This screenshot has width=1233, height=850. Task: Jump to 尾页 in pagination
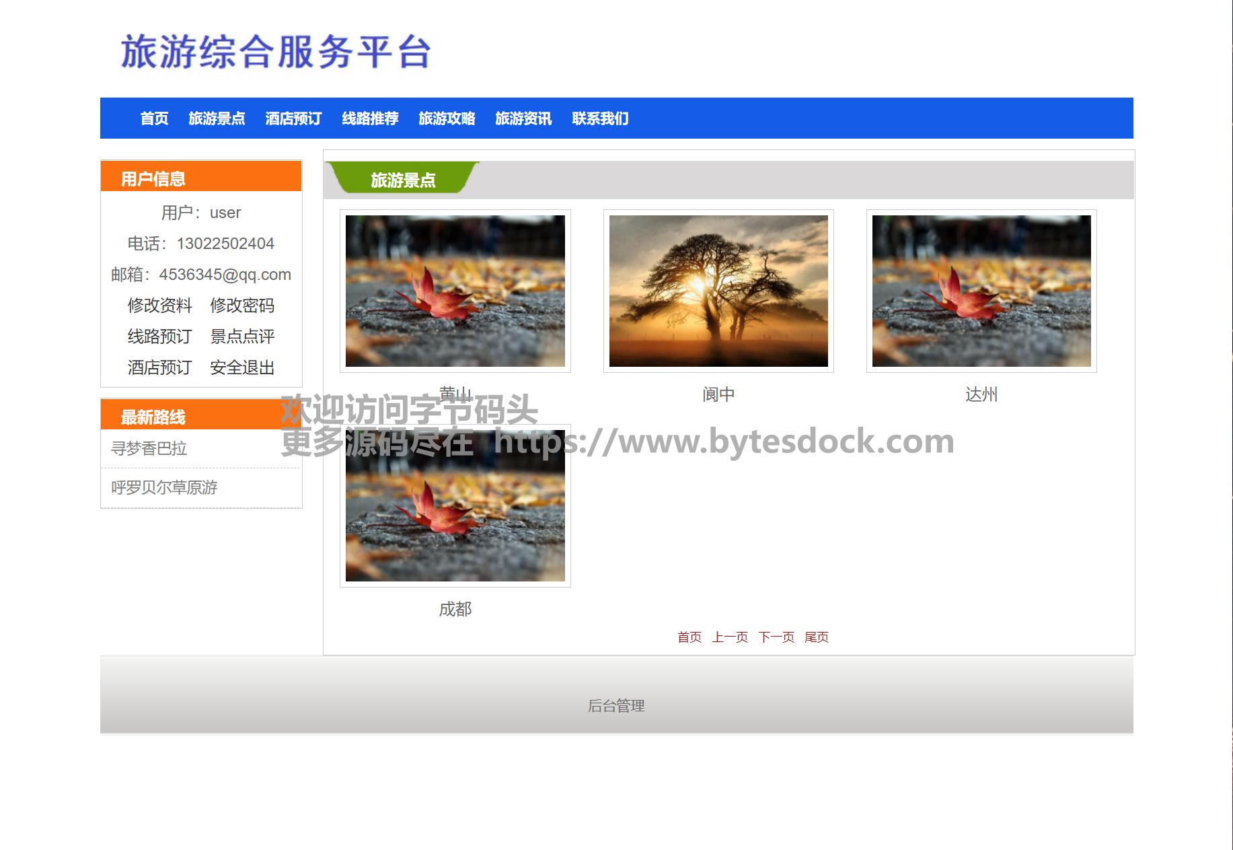(817, 637)
